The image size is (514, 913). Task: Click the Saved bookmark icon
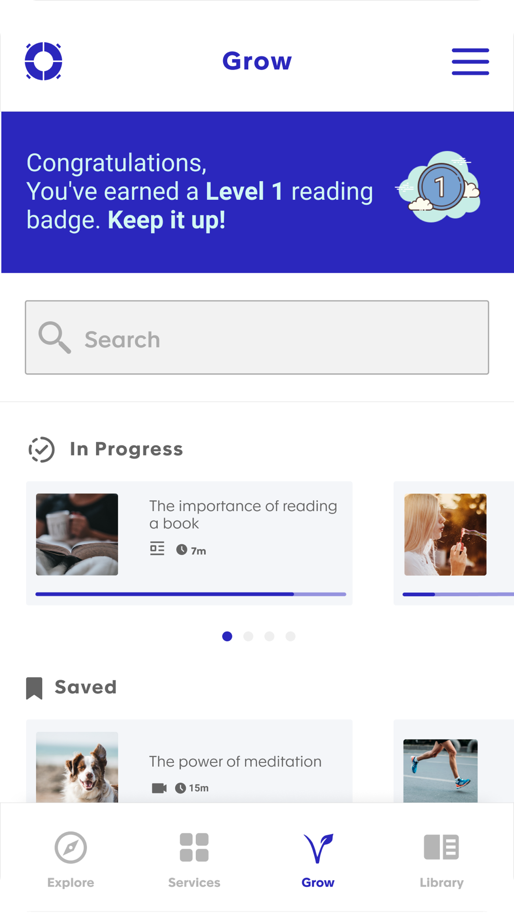click(34, 688)
